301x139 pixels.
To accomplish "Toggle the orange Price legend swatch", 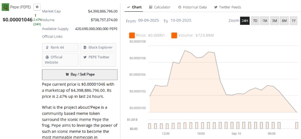I will 132,35.
